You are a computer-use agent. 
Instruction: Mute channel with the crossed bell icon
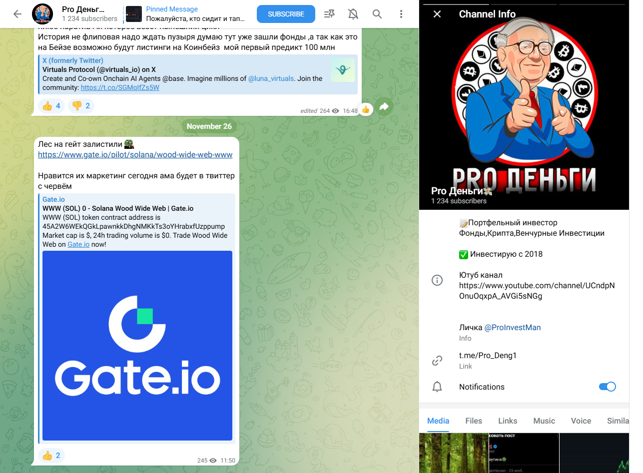point(353,14)
